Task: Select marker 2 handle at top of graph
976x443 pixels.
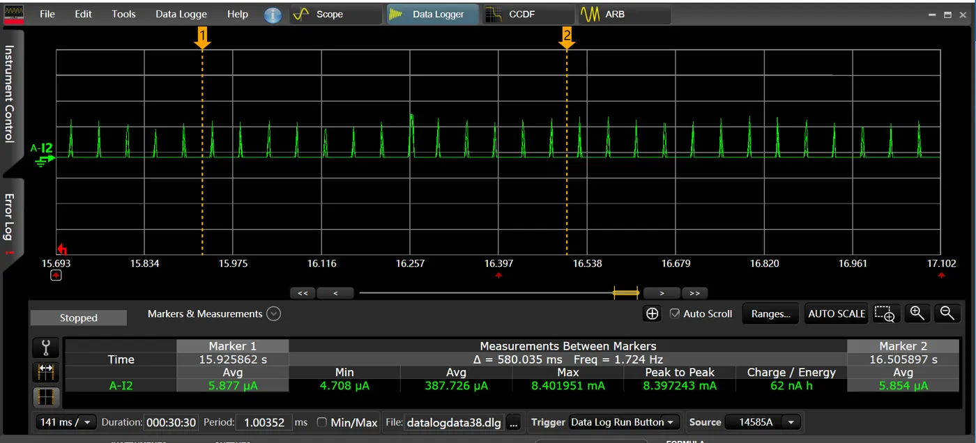Action: pyautogui.click(x=567, y=39)
